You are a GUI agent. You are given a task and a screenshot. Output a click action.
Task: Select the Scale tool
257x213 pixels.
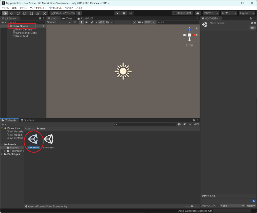coord(25,13)
